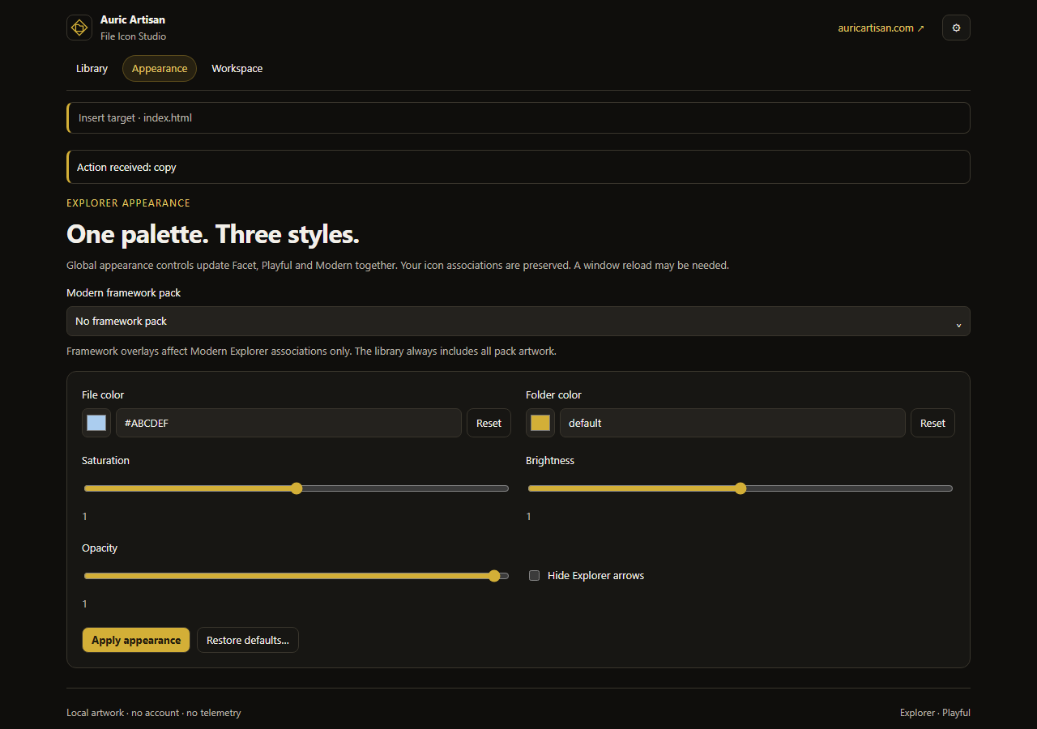The height and width of the screenshot is (729, 1037).
Task: Click the Insert target · index.html banner
Action: coord(518,117)
